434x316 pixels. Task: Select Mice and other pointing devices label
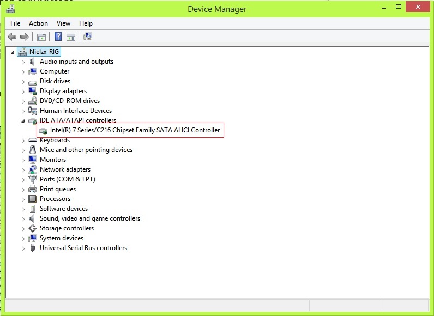[86, 150]
